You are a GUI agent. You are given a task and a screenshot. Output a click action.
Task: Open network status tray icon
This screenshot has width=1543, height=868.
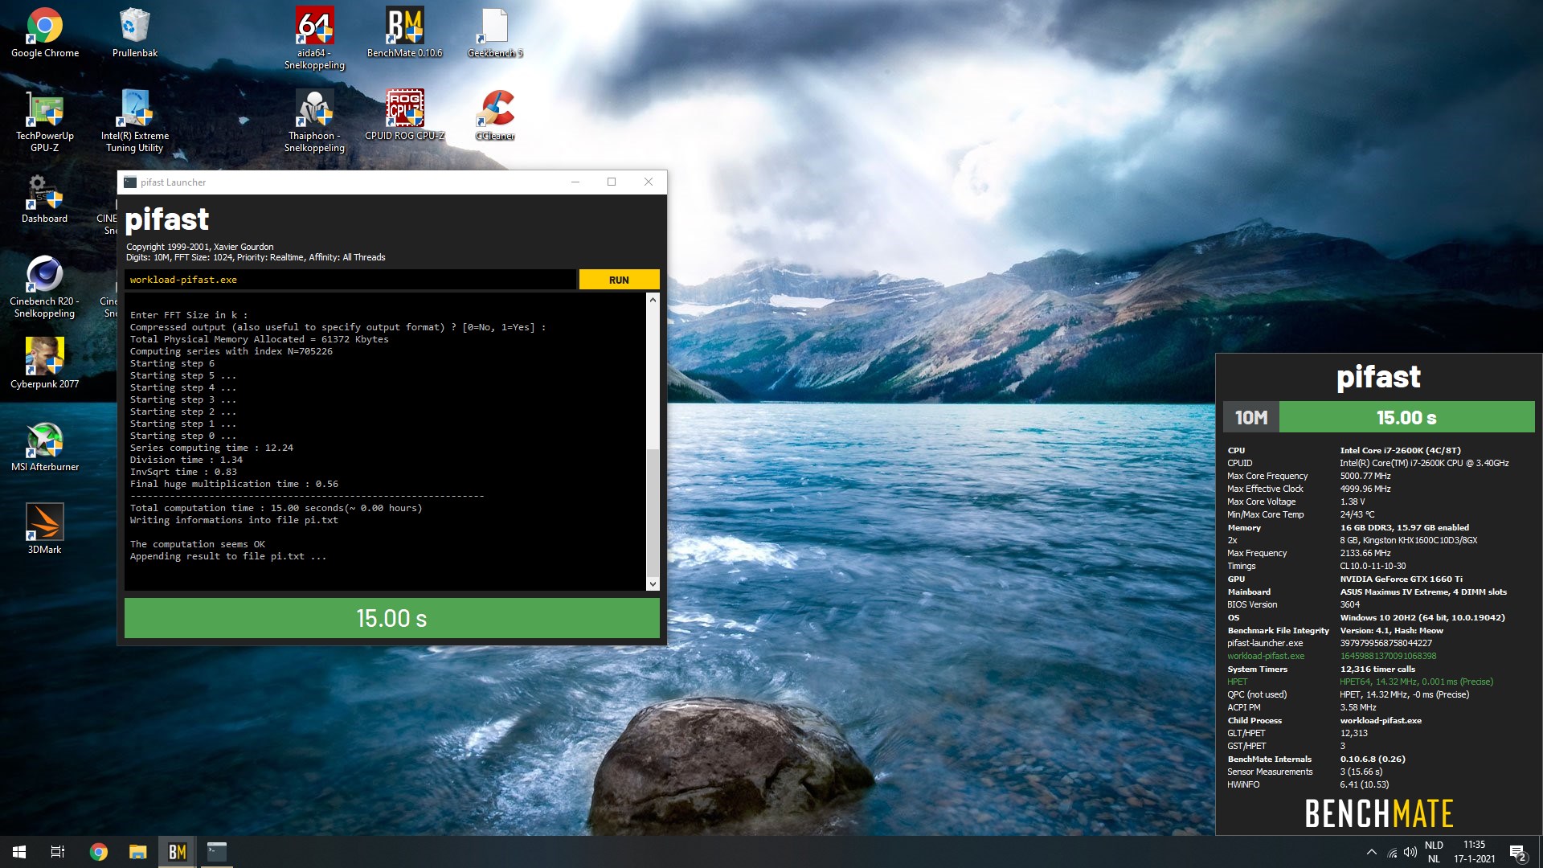[x=1392, y=852]
